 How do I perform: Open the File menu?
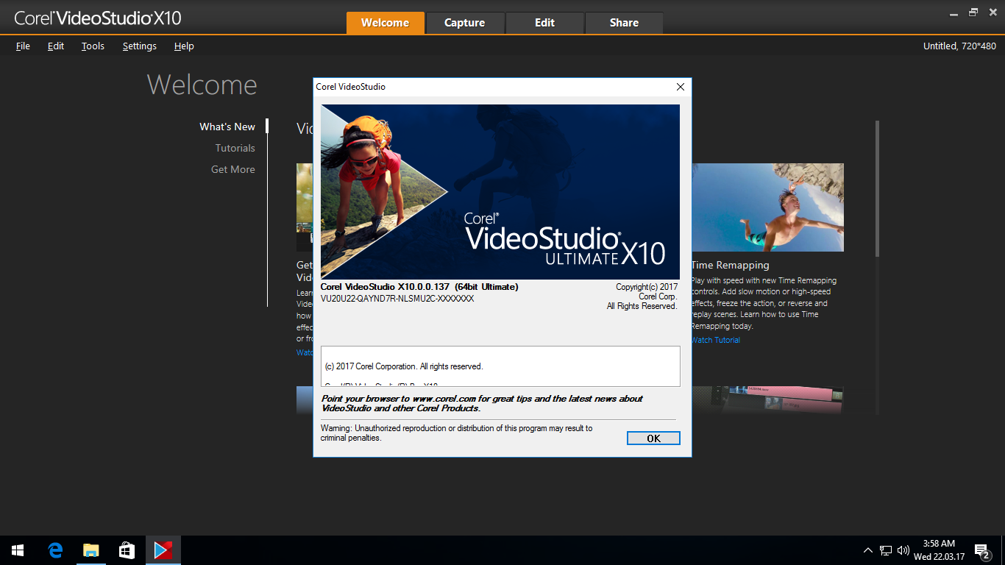tap(23, 46)
